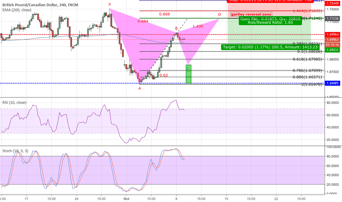Click the red 1.69964 price axis tag
342x202 pixels.
pos(332,35)
